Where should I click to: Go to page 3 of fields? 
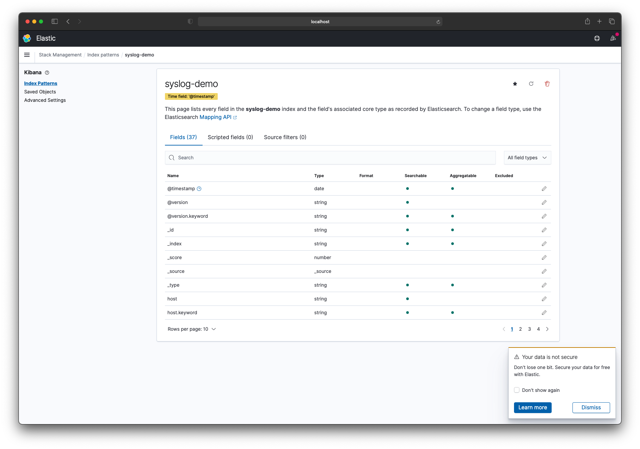pyautogui.click(x=529, y=329)
